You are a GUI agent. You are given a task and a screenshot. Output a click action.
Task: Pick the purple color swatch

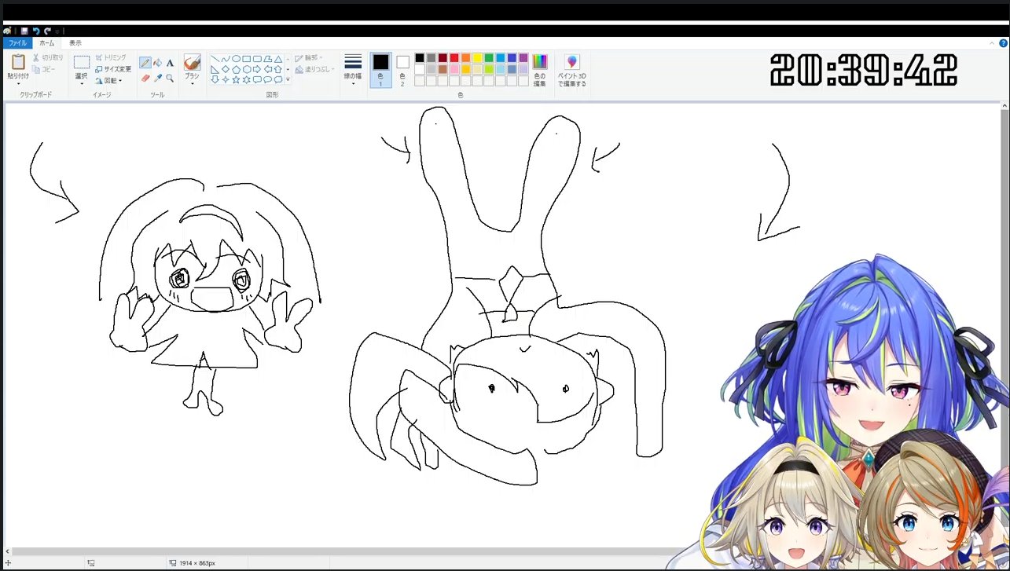[x=523, y=57]
